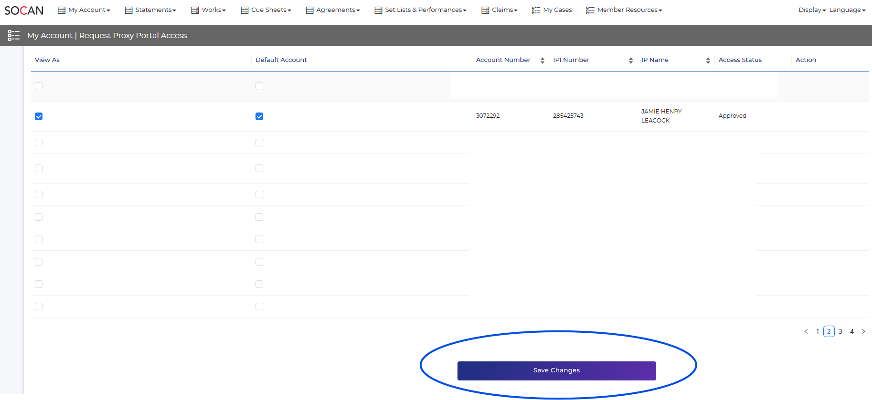This screenshot has height=400, width=872.
Task: Click the SOCAN logo
Action: tap(24, 10)
